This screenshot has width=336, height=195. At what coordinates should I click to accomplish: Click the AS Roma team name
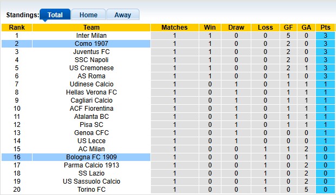(92, 76)
